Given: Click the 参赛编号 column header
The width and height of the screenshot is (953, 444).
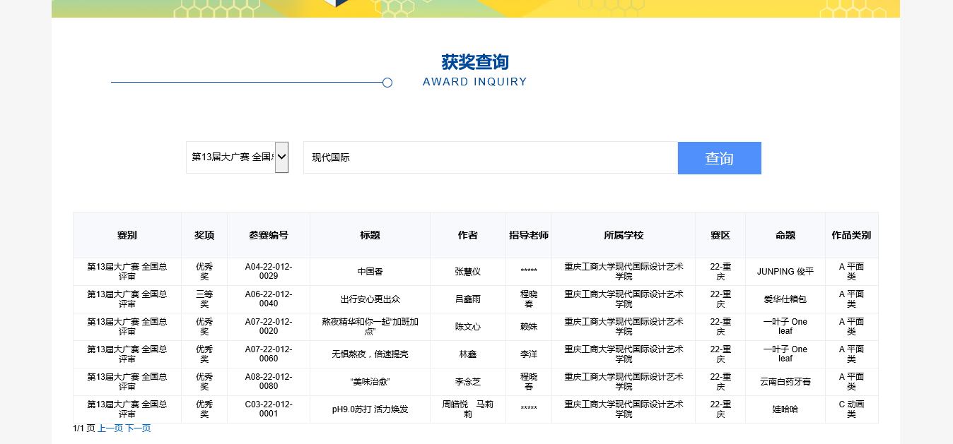Looking at the screenshot, I should coord(268,235).
